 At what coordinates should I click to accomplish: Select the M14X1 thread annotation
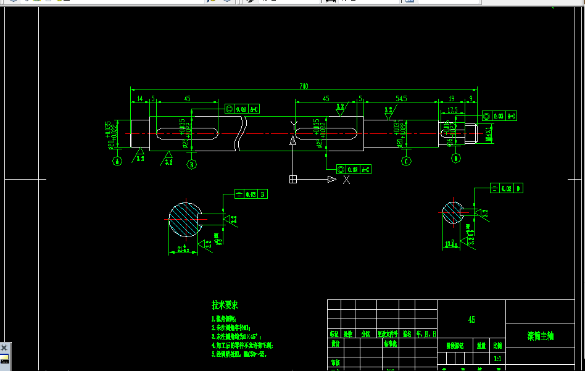click(488, 134)
